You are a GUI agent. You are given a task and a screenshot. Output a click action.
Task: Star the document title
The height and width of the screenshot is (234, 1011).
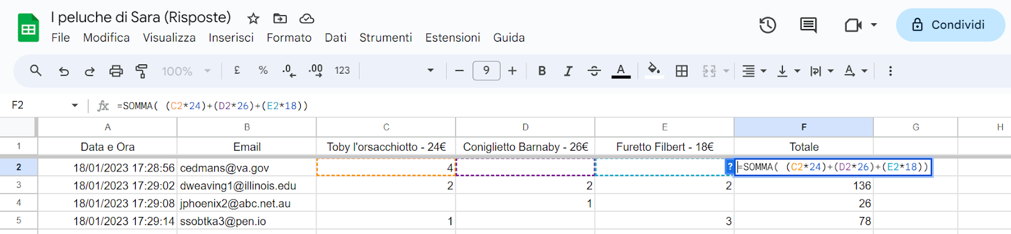pos(253,18)
